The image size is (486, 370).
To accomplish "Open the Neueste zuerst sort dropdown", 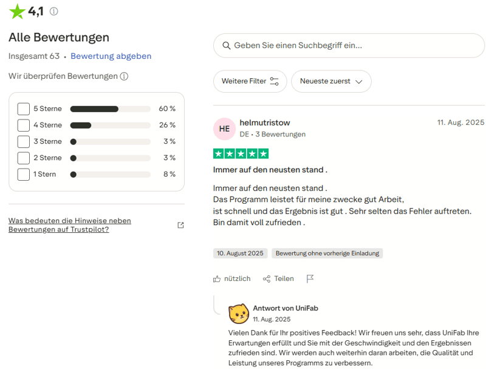I will [x=331, y=81].
